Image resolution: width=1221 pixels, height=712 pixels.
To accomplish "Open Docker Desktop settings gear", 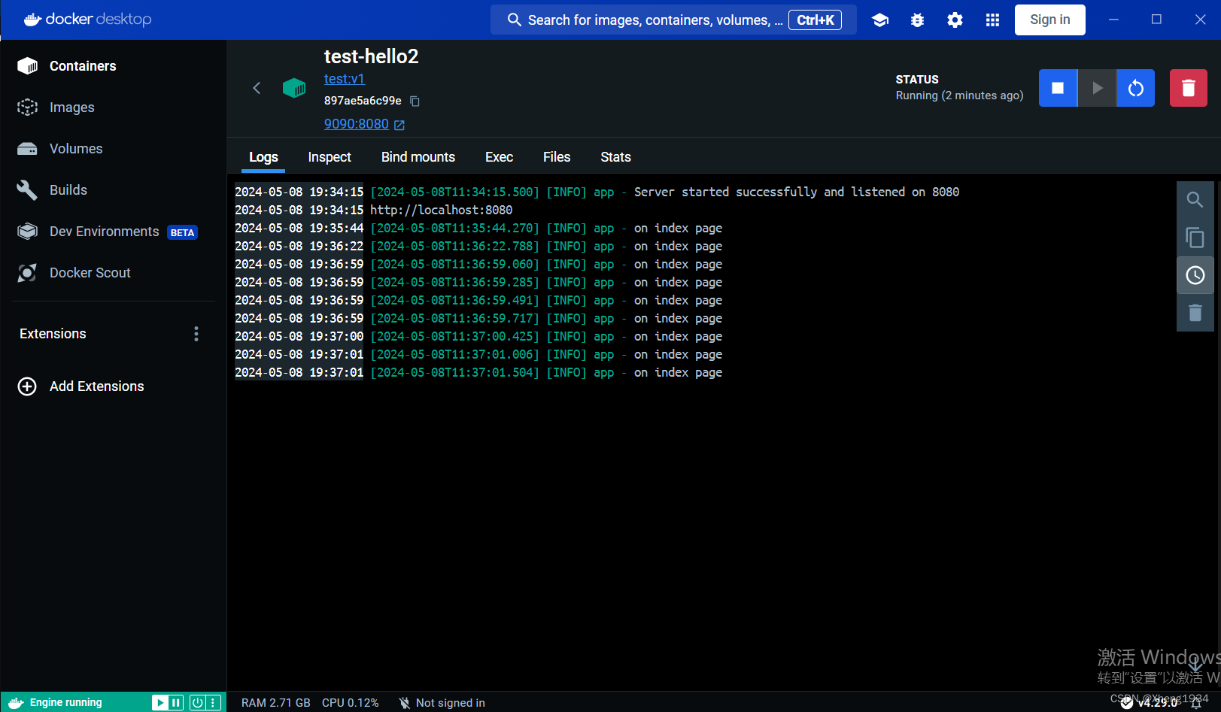I will 955,20.
